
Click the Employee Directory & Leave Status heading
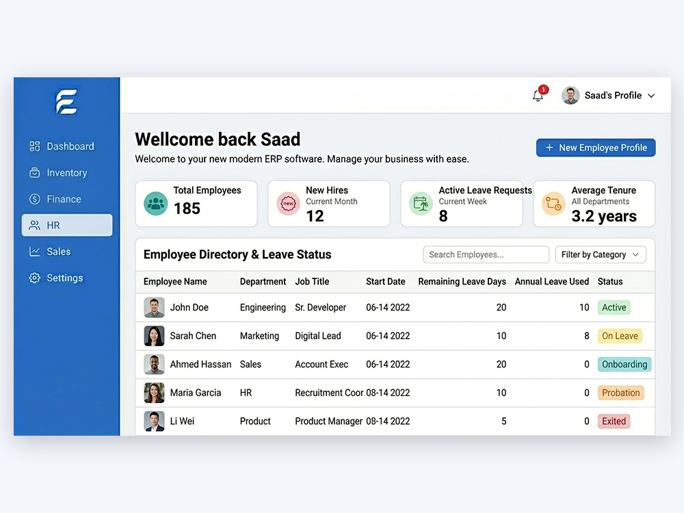[x=237, y=254]
